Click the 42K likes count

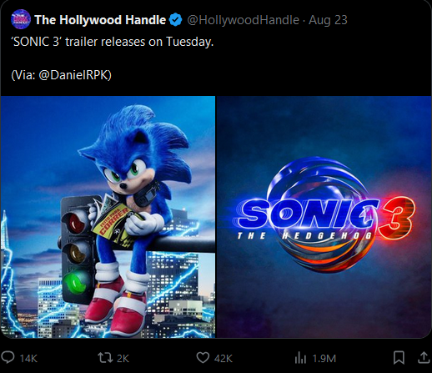pyautogui.click(x=224, y=359)
